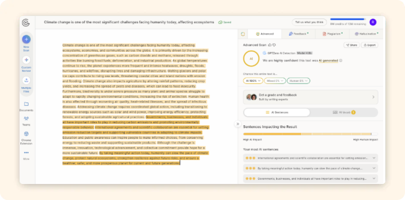
Task: Click the orange AI Vocab count badge
Action: click(x=353, y=112)
